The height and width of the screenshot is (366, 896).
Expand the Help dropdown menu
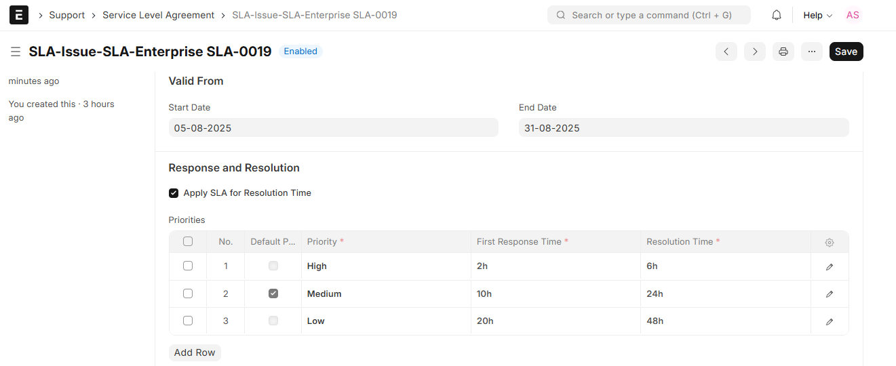817,15
